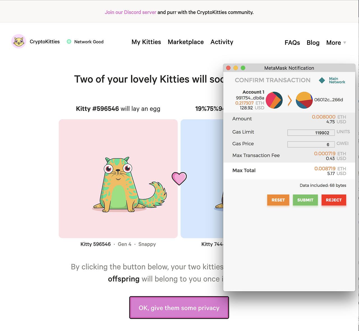Reset the MetaMask transaction values
Image resolution: width=359 pixels, height=331 pixels.
(278, 200)
